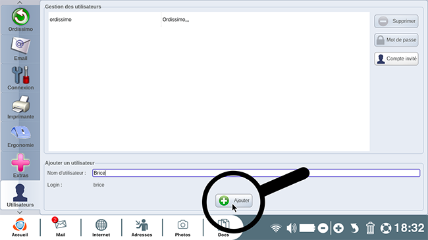Launch Internet browser from taskbar

tap(101, 228)
